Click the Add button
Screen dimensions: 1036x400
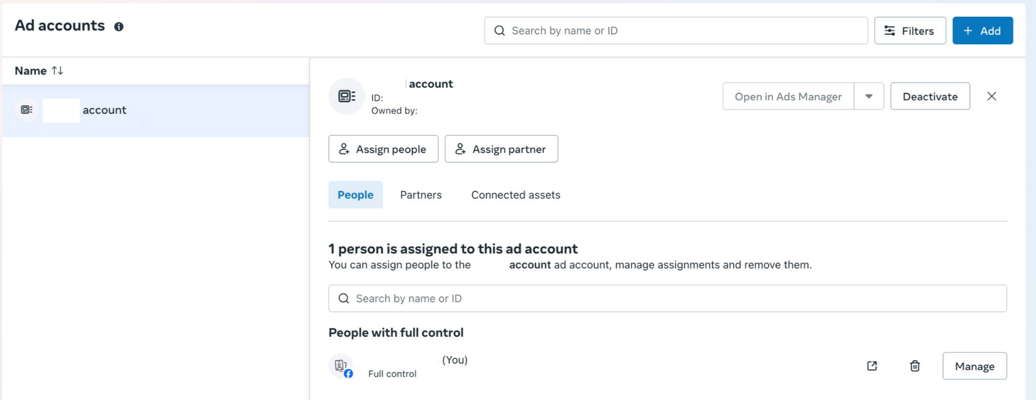tap(982, 30)
